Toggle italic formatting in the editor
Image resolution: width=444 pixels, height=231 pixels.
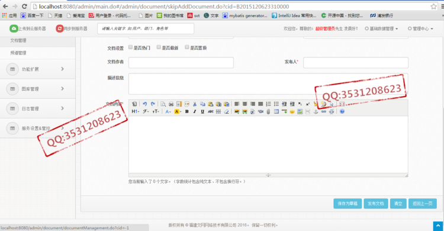(195, 112)
